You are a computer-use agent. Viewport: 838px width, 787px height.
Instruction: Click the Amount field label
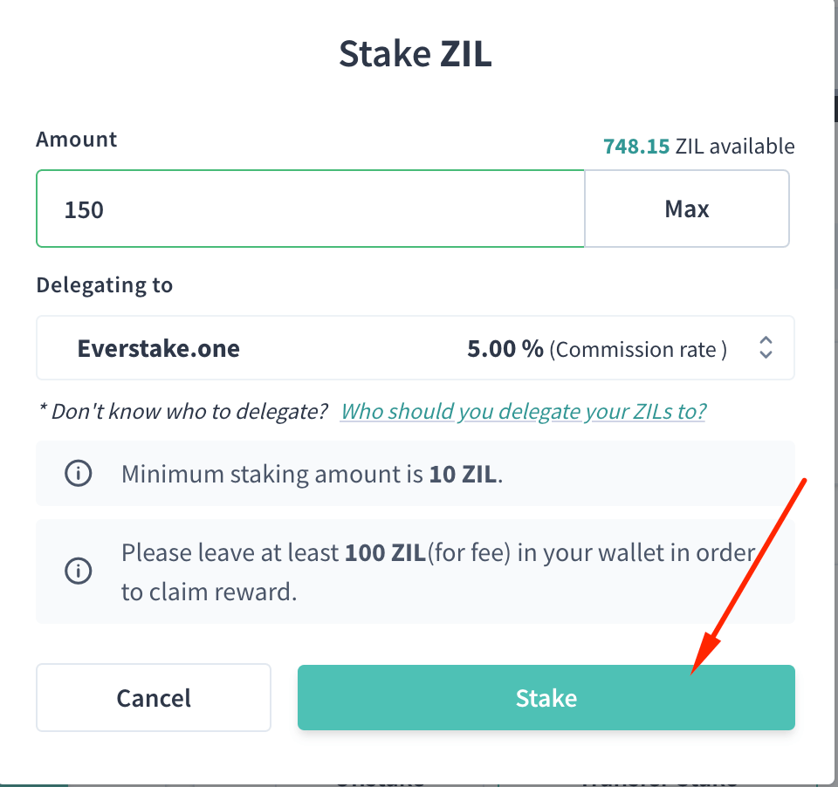[x=76, y=139]
